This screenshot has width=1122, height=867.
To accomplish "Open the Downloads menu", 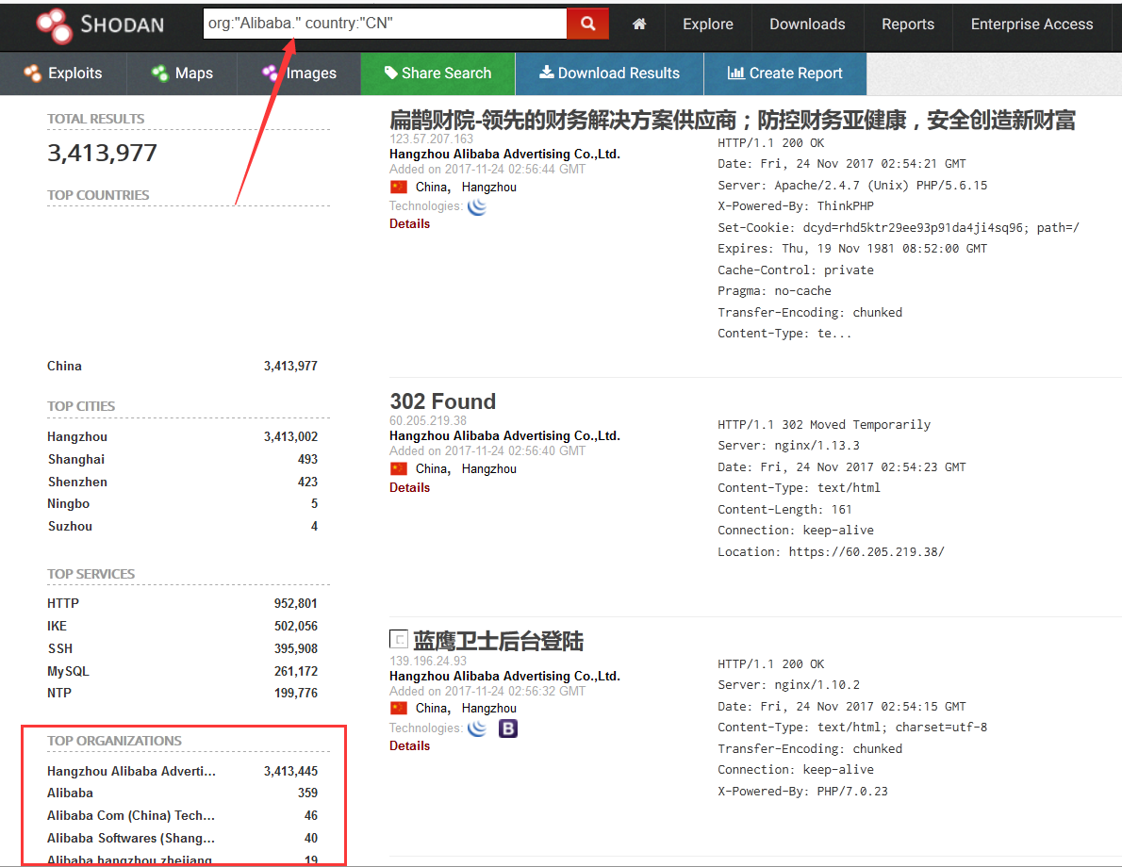I will tap(807, 25).
